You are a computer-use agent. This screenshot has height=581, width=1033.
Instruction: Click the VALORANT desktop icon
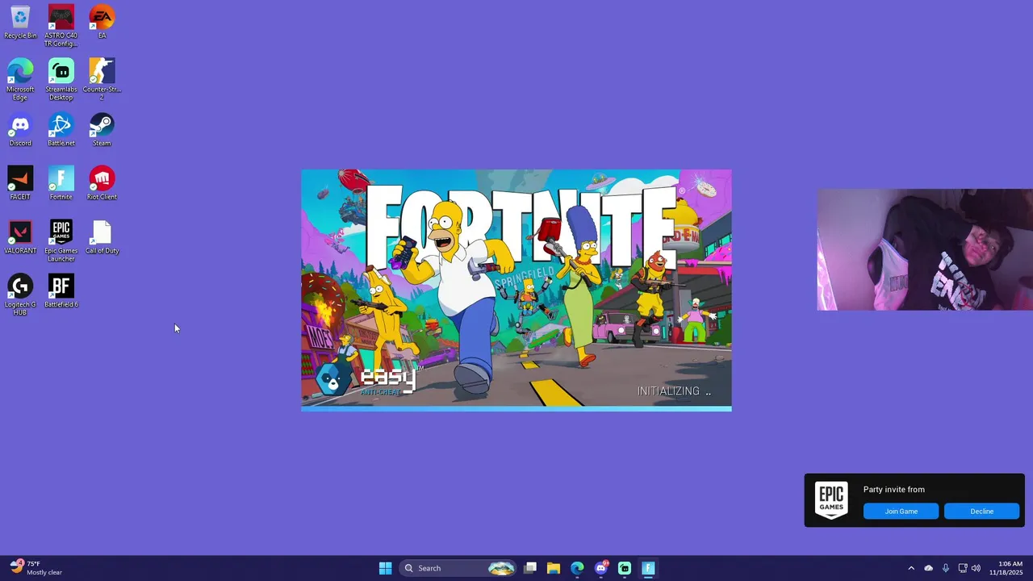pyautogui.click(x=20, y=237)
